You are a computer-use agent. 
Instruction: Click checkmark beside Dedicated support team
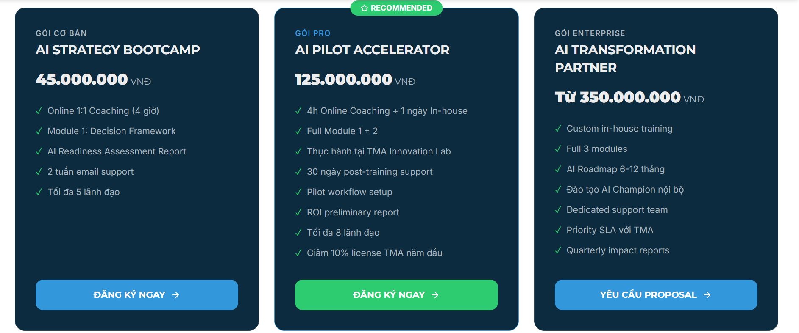tap(558, 210)
